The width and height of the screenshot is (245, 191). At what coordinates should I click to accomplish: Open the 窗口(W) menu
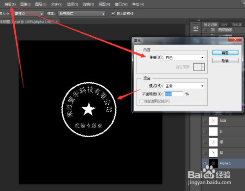coord(121,4)
